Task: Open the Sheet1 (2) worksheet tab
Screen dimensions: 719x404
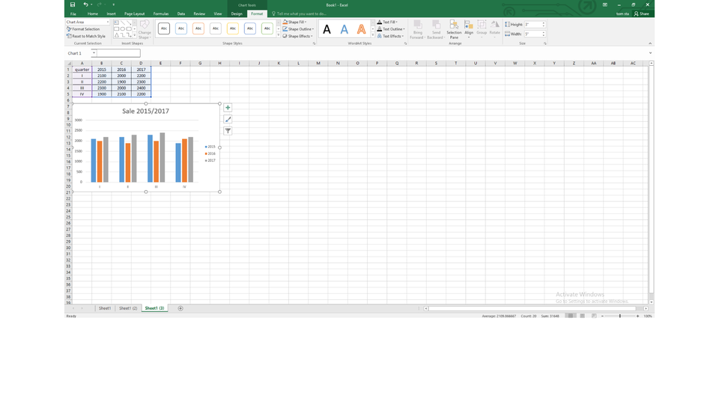Action: coord(128,308)
